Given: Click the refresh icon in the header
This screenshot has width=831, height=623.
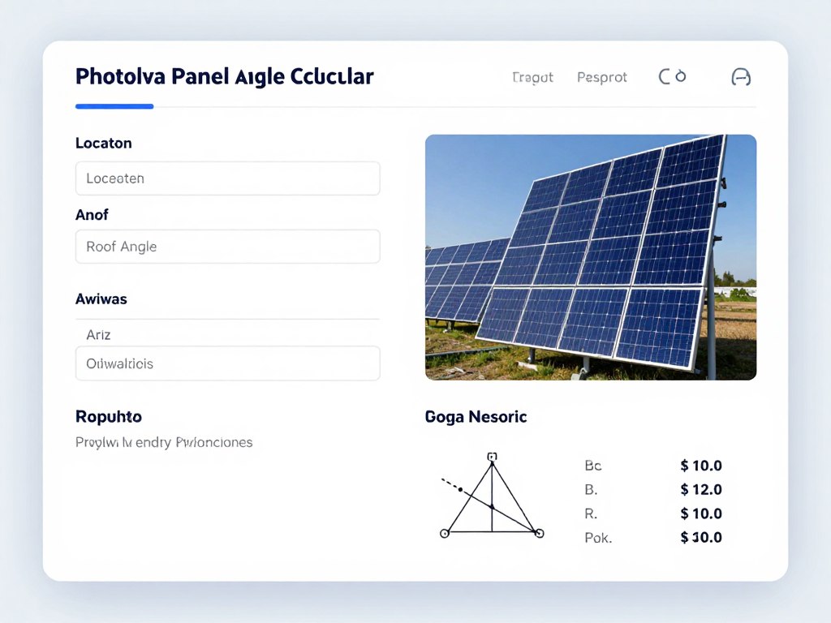Looking at the screenshot, I should pos(672,76).
